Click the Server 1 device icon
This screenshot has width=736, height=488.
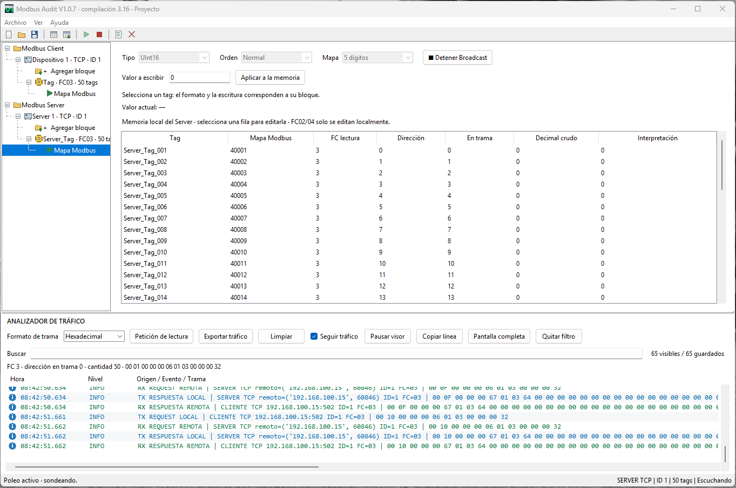(x=28, y=116)
